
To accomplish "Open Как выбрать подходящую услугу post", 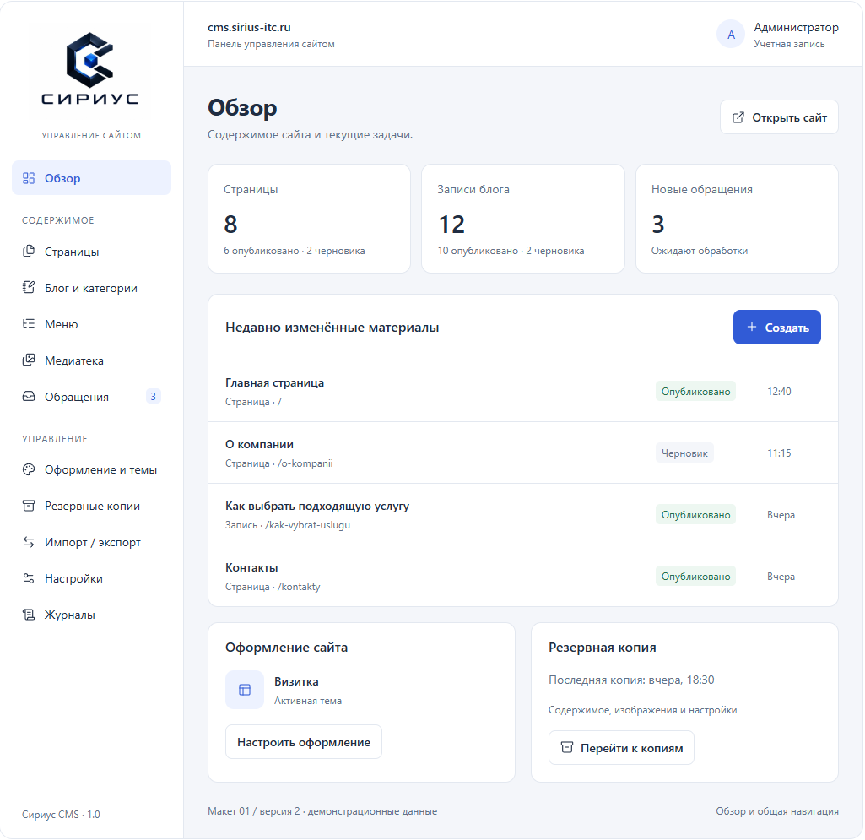I will (523, 514).
